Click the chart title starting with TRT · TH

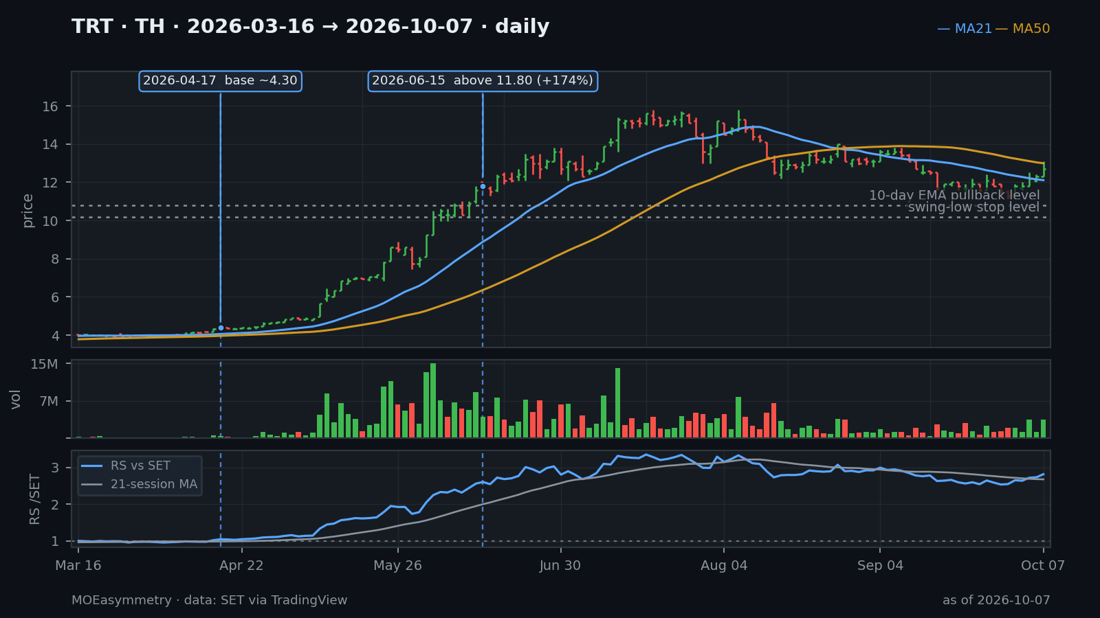[311, 27]
